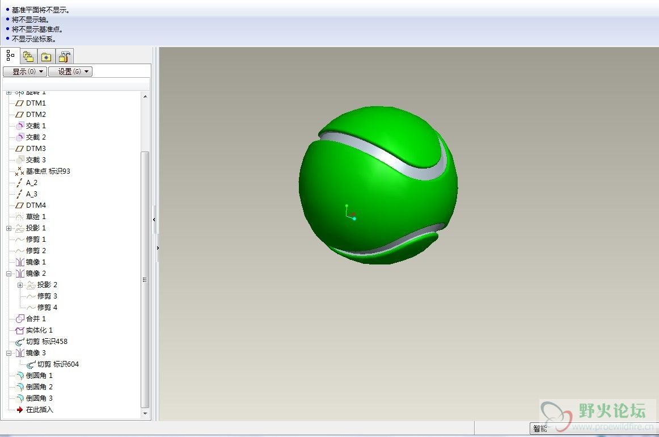Select the 切剪 标识604 label
Image resolution: width=659 pixels, height=437 pixels.
[x=58, y=364]
